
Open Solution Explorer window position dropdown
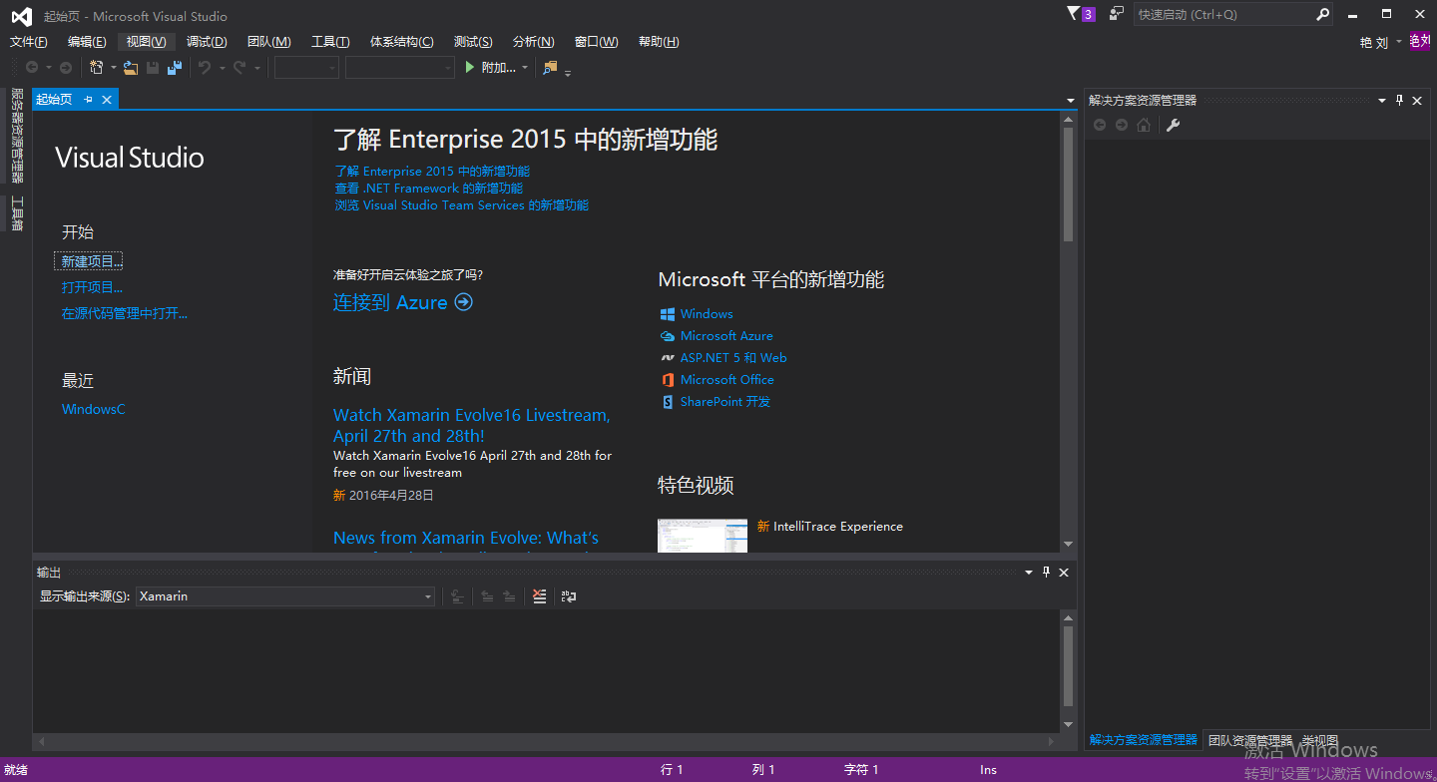click(x=1382, y=100)
